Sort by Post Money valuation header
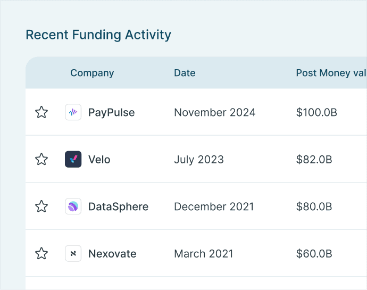This screenshot has width=367, height=290. [x=331, y=73]
